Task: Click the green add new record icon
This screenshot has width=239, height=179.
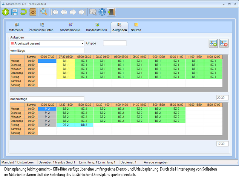Action: coord(5,12)
